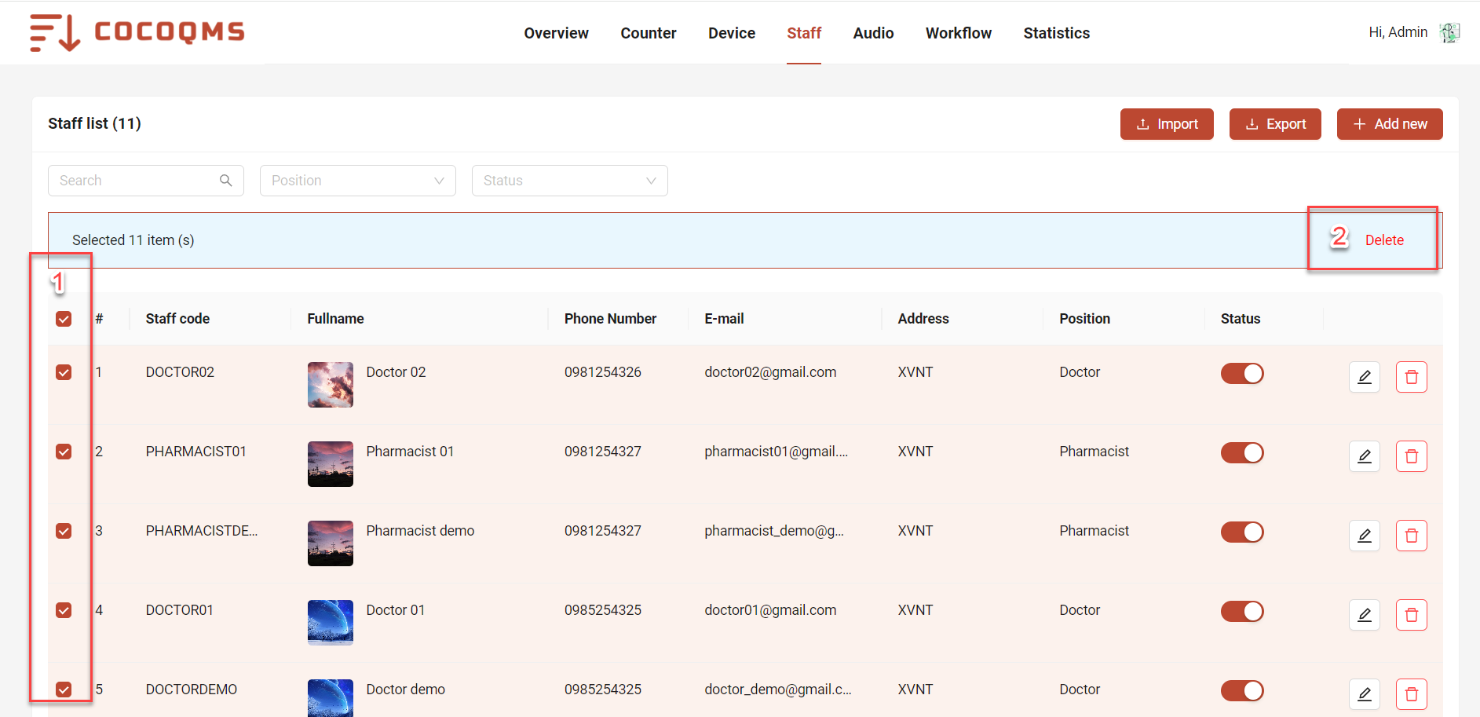Click the trash icon for Doctor 02

(x=1411, y=377)
